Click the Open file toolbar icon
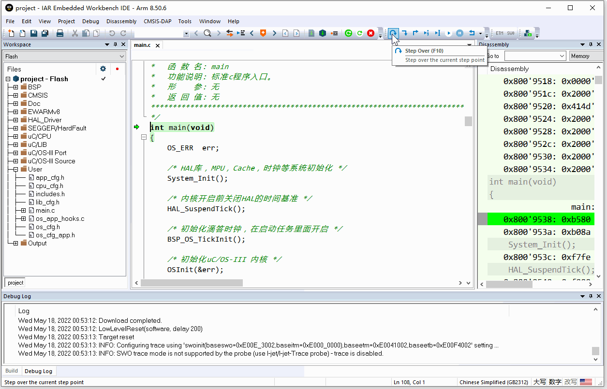 tap(23, 33)
